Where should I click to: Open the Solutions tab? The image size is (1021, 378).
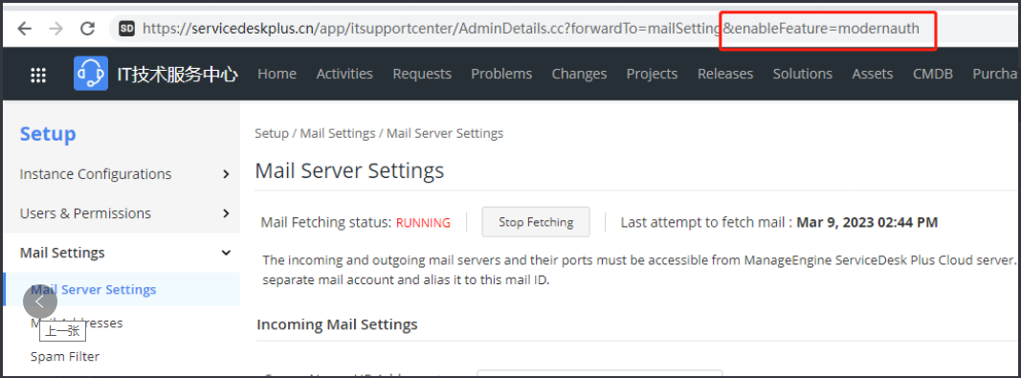(x=802, y=74)
